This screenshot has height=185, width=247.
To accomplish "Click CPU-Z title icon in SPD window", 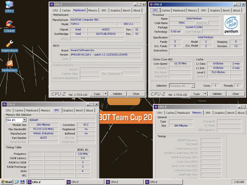I will point(4,104).
